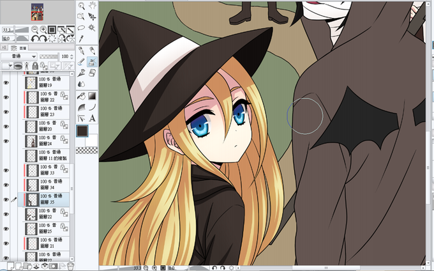Hide the 圖層 33 layer eye

point(6,170)
